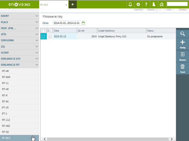Select the 2015-01-13 date cell
The height and width of the screenshot is (141, 189).
pos(65,36)
